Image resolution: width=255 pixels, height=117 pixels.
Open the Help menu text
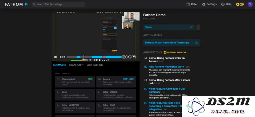tap(229, 4)
